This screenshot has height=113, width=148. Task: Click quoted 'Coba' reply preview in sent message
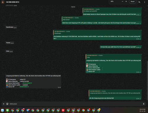point(113,56)
